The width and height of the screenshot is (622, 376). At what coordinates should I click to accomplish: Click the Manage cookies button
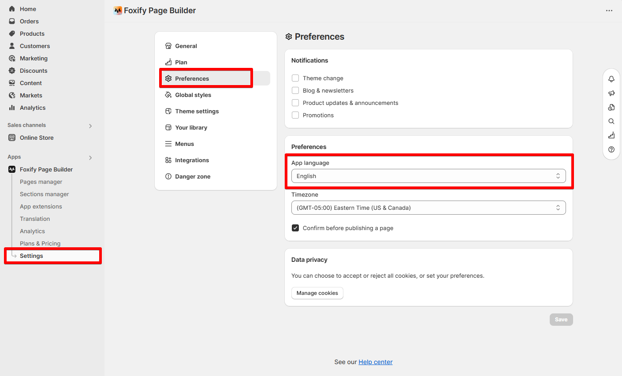click(x=317, y=293)
